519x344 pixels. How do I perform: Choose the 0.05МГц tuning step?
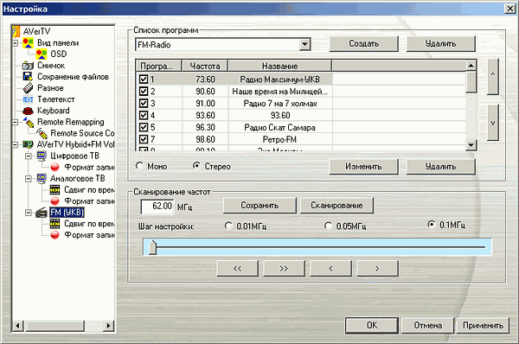[x=328, y=226]
